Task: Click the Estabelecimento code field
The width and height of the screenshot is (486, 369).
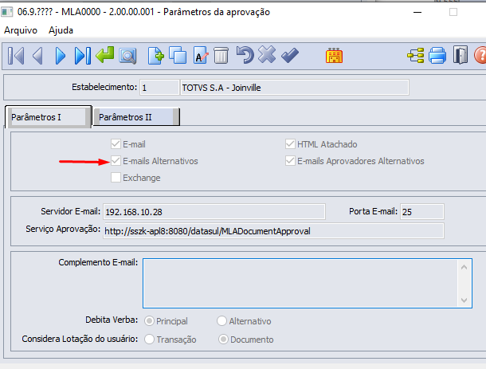Action: [159, 88]
